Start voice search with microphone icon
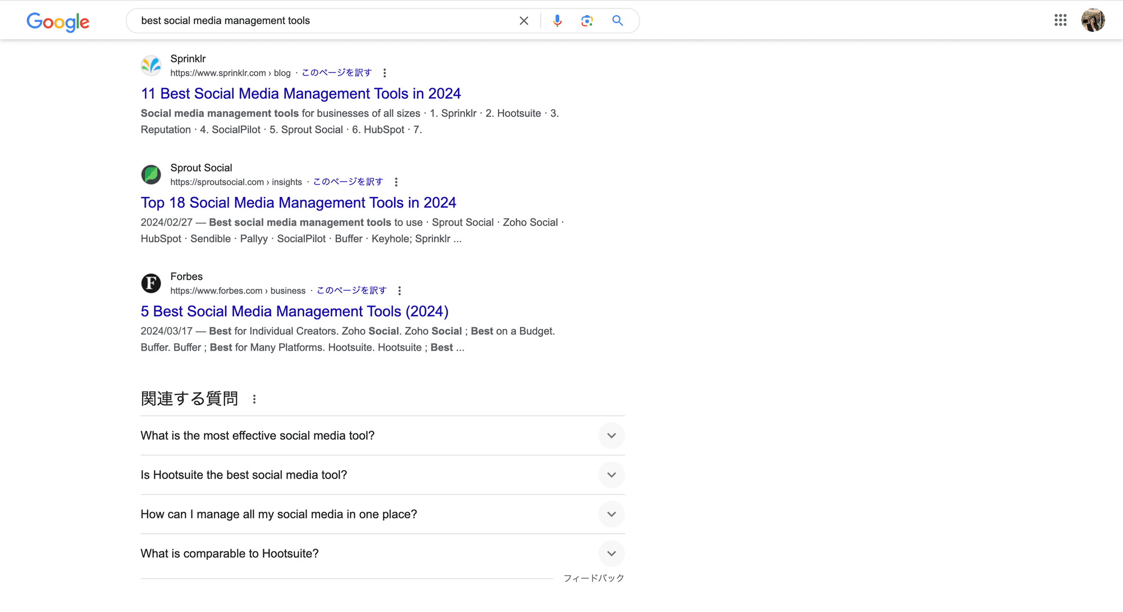This screenshot has width=1123, height=612. pyautogui.click(x=557, y=21)
